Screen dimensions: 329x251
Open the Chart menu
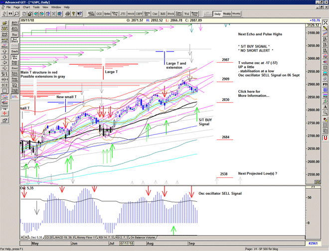click(x=26, y=7)
